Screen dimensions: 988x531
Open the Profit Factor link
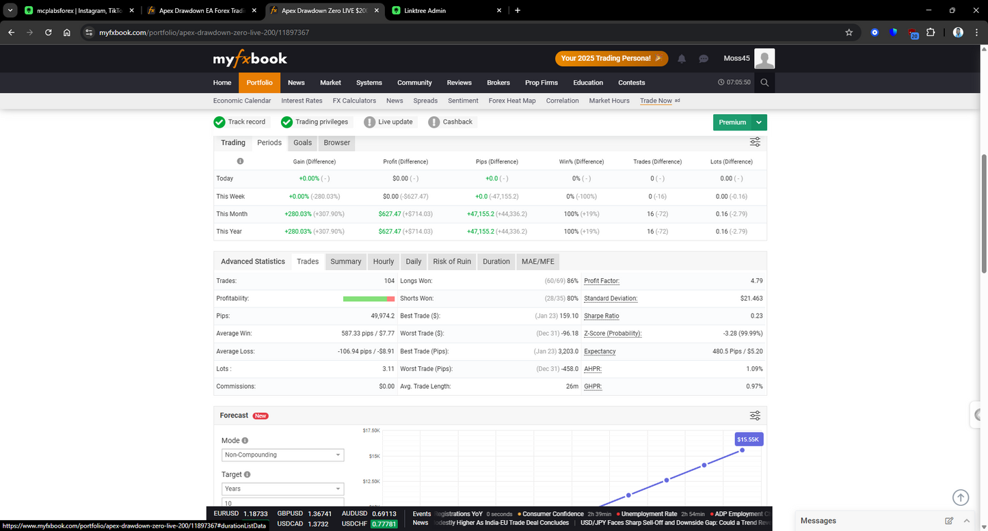(x=601, y=280)
